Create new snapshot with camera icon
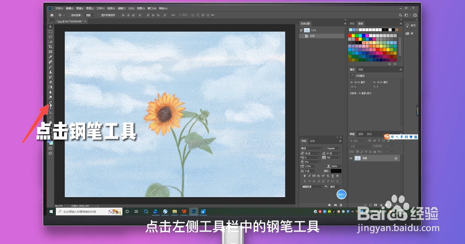This screenshot has width=465, height=244. (x=335, y=205)
